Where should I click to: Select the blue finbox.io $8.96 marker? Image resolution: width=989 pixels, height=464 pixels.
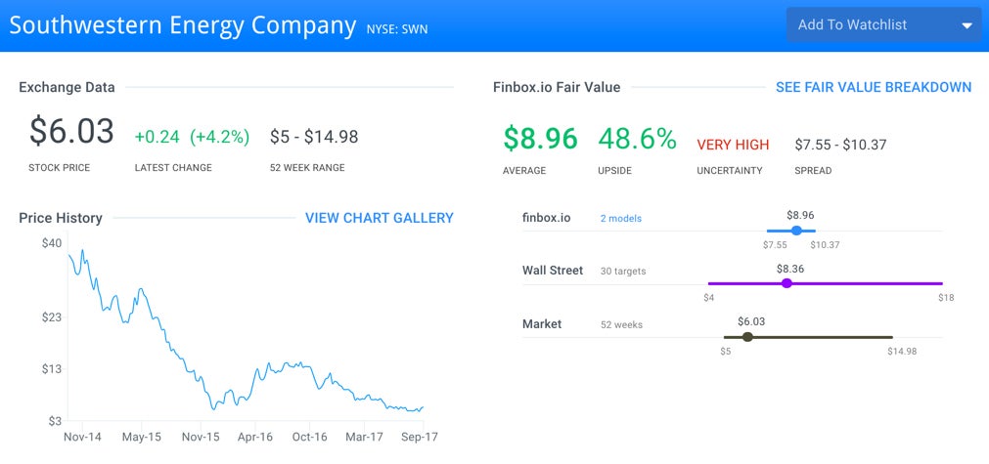coord(796,231)
